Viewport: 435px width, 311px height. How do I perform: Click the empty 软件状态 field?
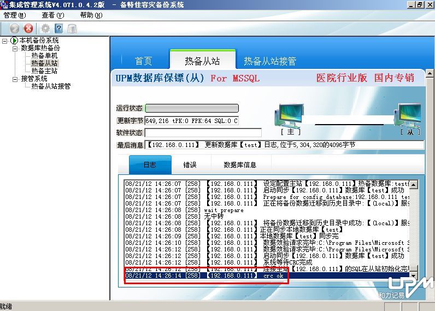coord(203,133)
